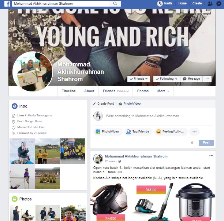Click the Intro globe icon
The image size is (224, 221).
[x=15, y=106]
